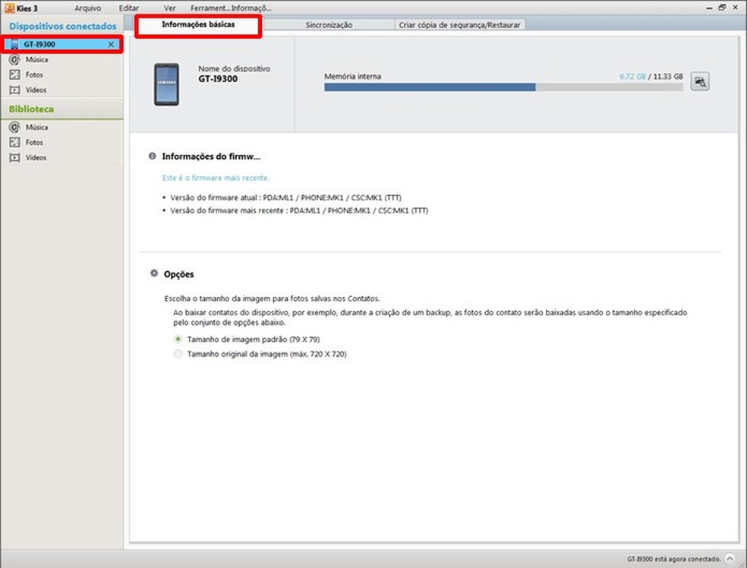Open the Informações menu

click(241, 8)
